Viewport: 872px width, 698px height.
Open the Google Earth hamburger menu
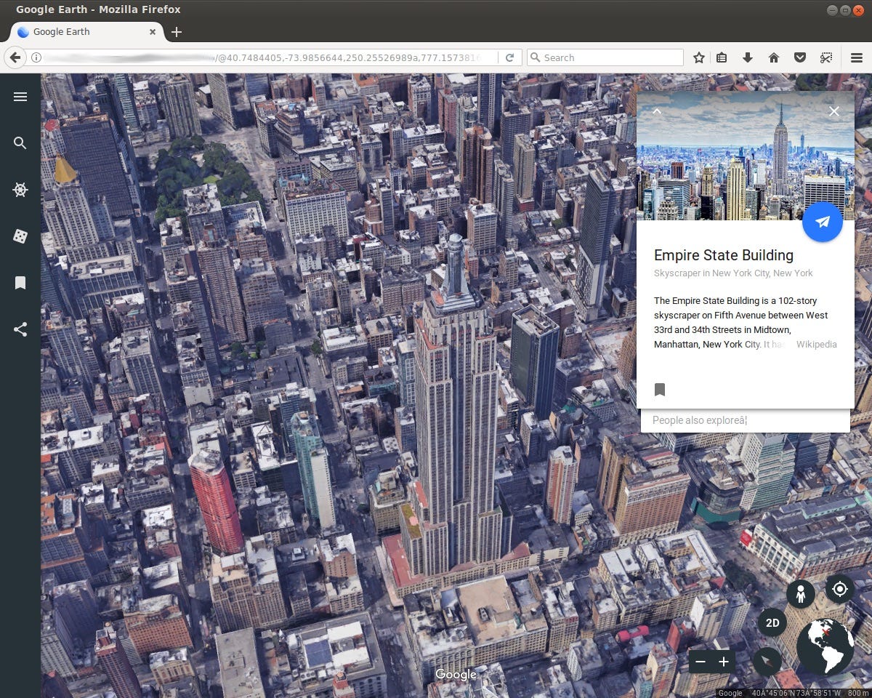click(20, 97)
